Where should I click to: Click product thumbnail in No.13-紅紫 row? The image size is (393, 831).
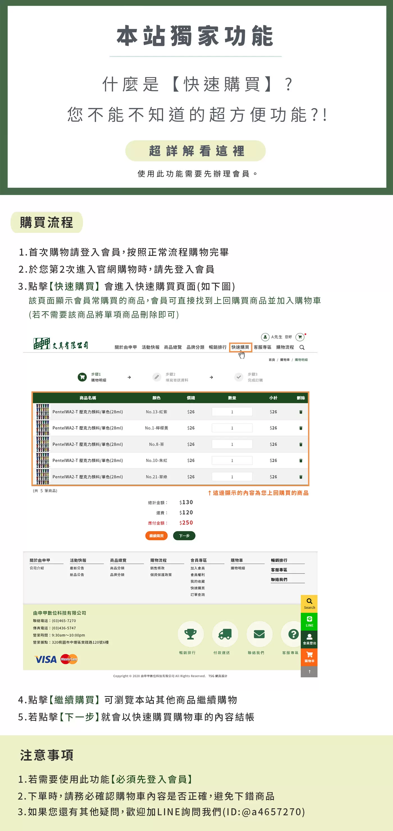[43, 412]
